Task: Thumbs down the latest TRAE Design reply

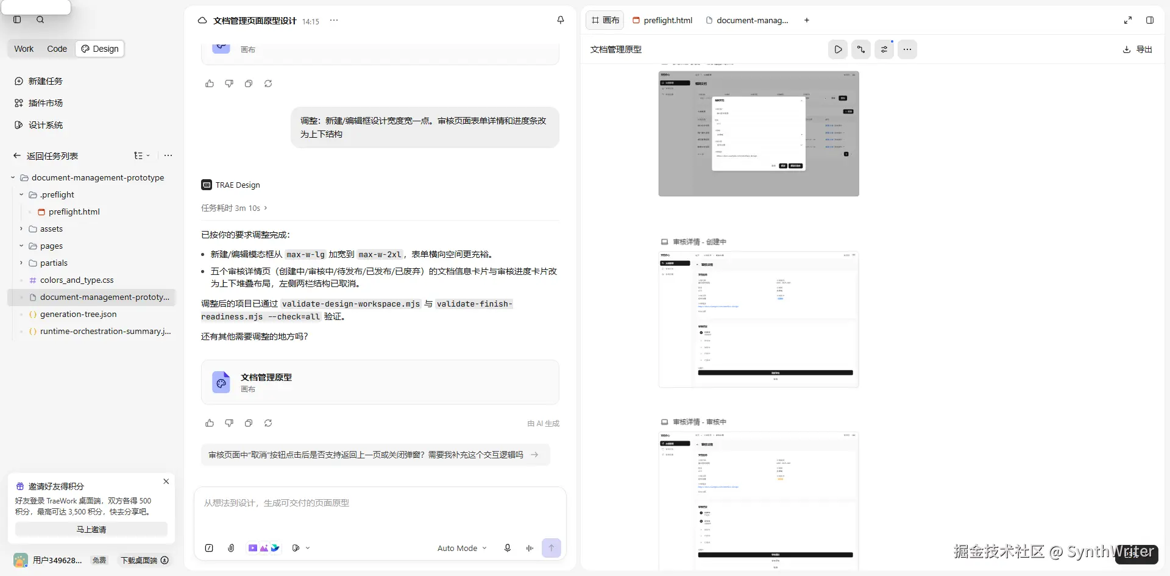Action: click(x=229, y=423)
